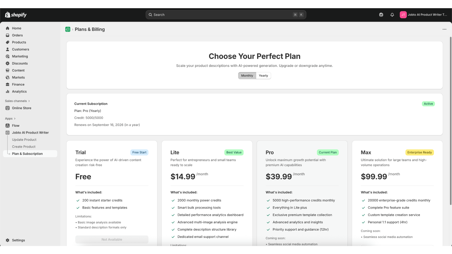The width and height of the screenshot is (452, 254).
Task: Click the Settings gear icon
Action: [x=8, y=240]
